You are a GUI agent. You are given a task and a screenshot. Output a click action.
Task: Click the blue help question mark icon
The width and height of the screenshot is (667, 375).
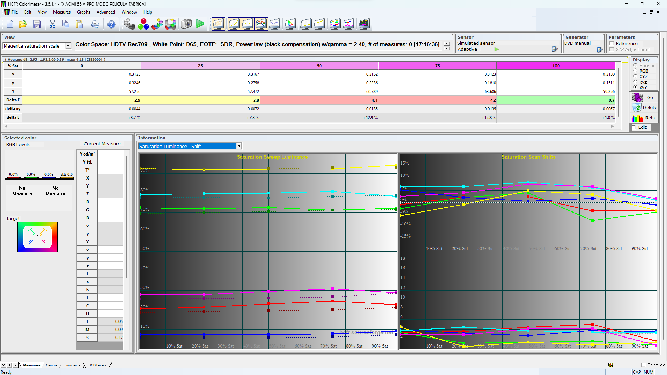click(x=111, y=24)
